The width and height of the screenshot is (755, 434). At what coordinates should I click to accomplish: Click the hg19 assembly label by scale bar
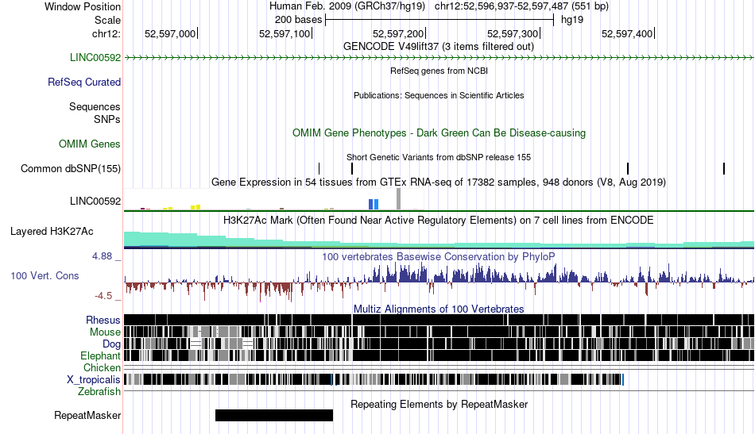point(572,20)
